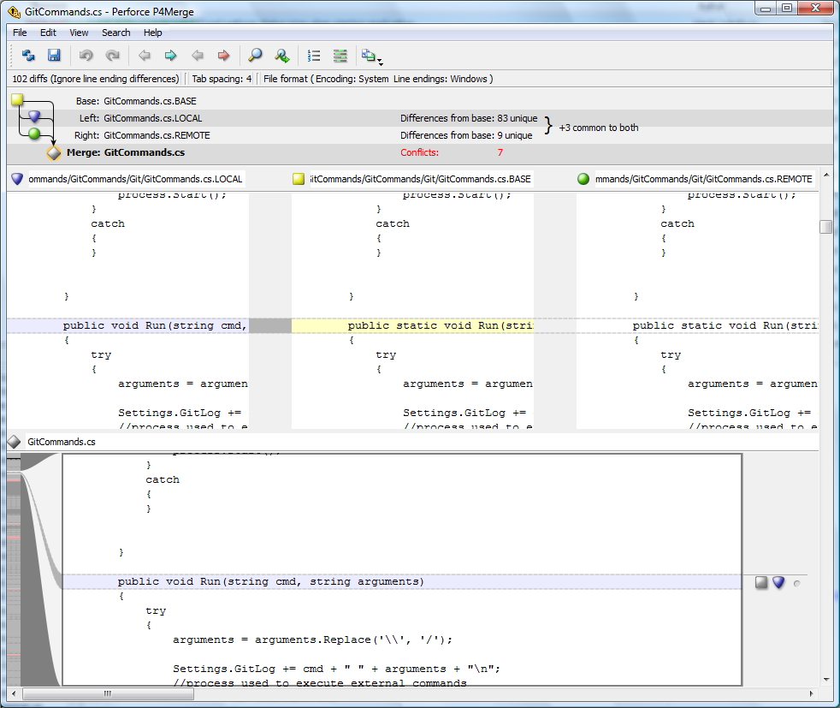Click '102 diffs (Ignore line ending differences)' status

point(95,79)
